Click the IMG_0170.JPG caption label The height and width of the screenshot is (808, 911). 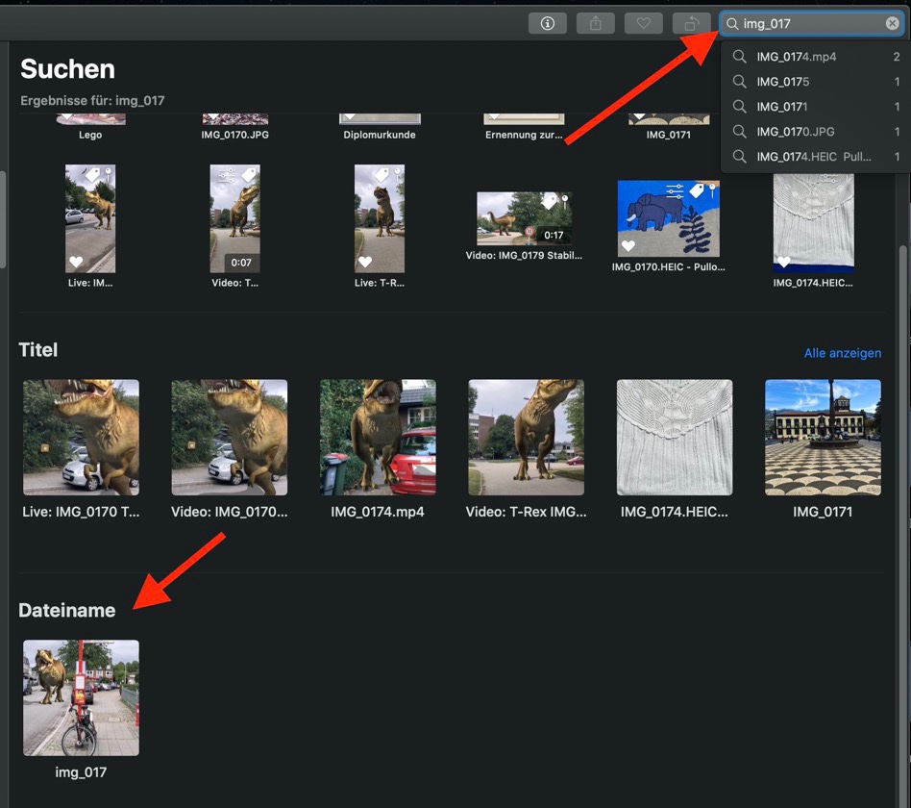234,135
